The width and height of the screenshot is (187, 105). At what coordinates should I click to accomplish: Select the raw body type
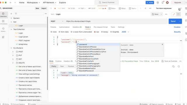click(96, 32)
